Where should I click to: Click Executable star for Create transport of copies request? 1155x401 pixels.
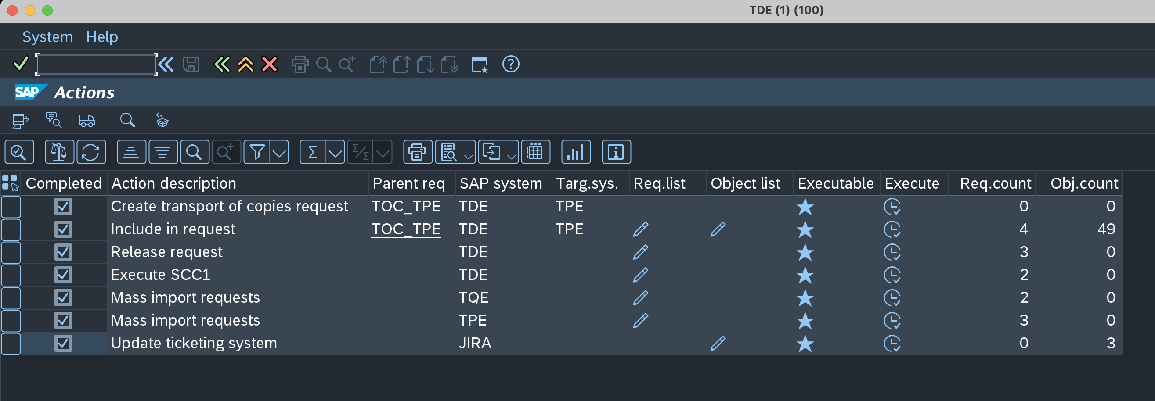(x=805, y=207)
